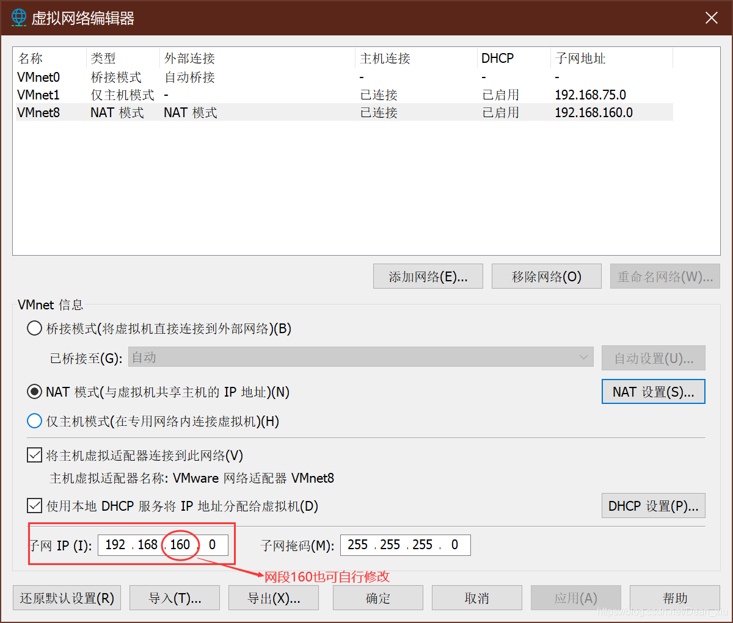Click the 重命名网络(W)... button
This screenshot has width=733, height=623.
tap(665, 276)
